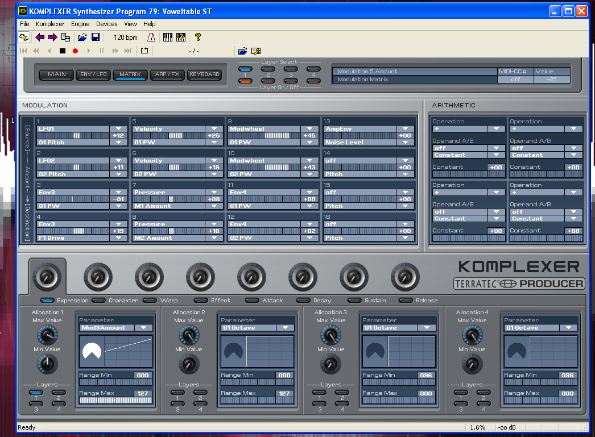The width and height of the screenshot is (595, 437).
Task: Toggle the Attack selector LED
Action: coord(253,301)
